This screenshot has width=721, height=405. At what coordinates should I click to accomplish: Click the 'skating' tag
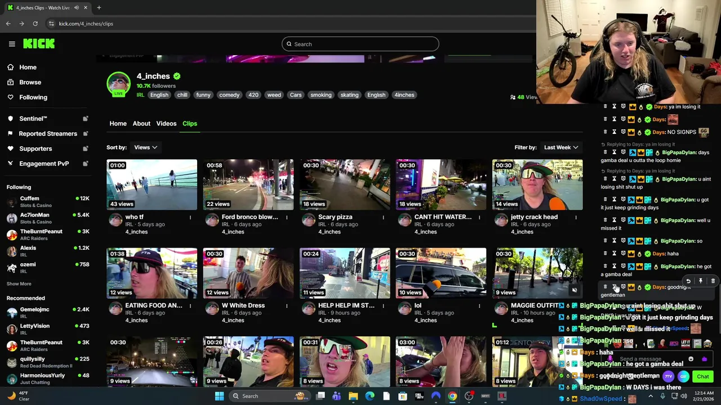click(x=349, y=95)
